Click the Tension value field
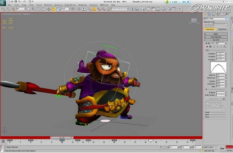 click(x=220, y=81)
